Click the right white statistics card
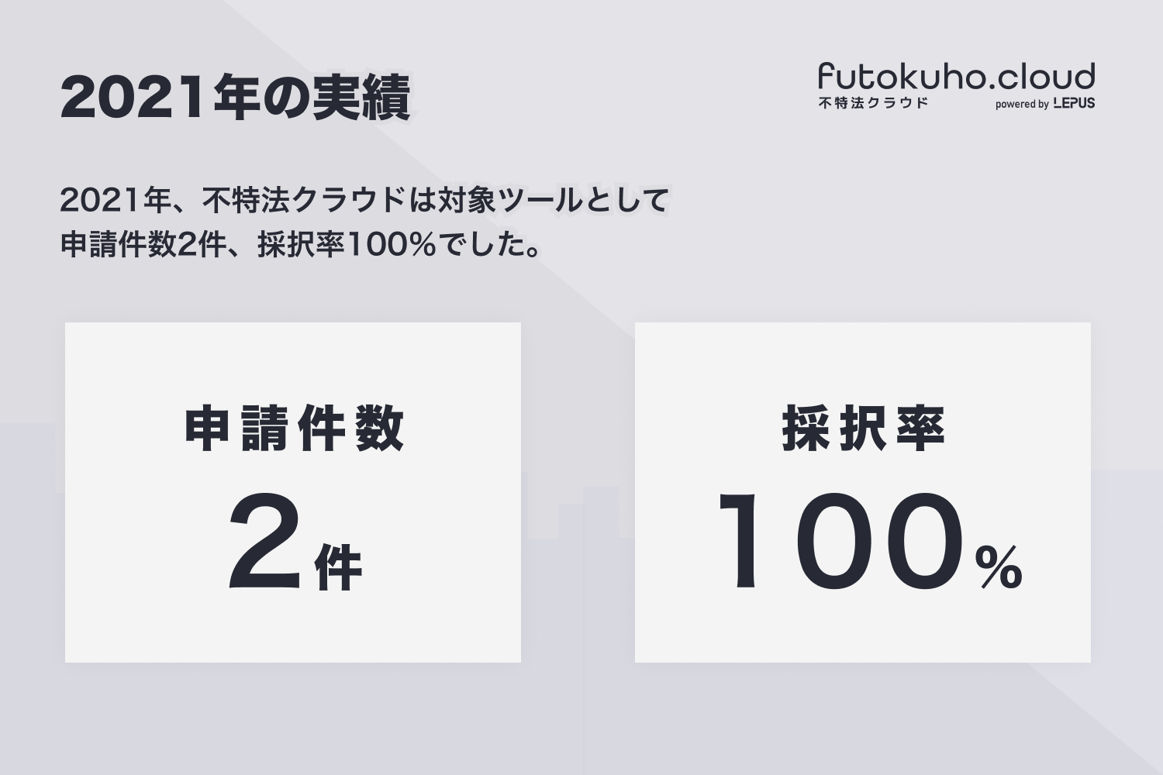The width and height of the screenshot is (1163, 775). tap(863, 620)
